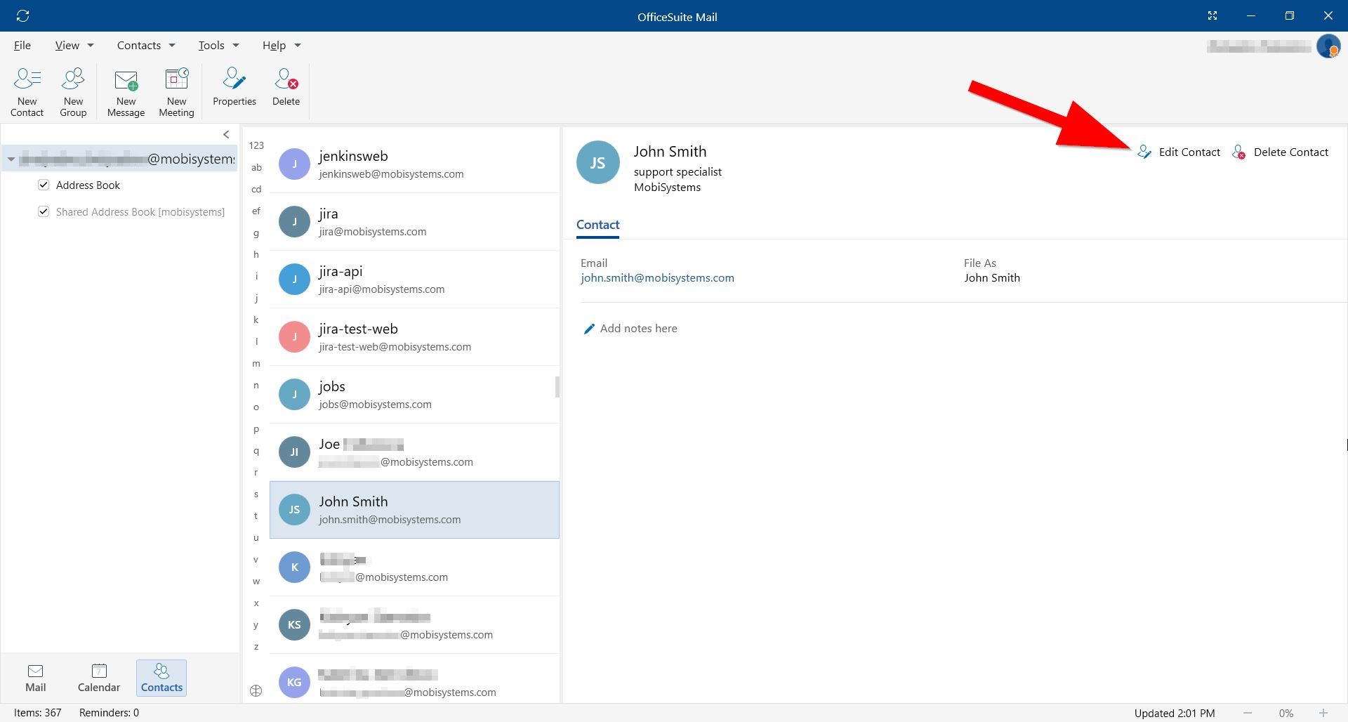Image resolution: width=1348 pixels, height=722 pixels.
Task: Open the Tools menu dropdown arrow
Action: pos(236,46)
